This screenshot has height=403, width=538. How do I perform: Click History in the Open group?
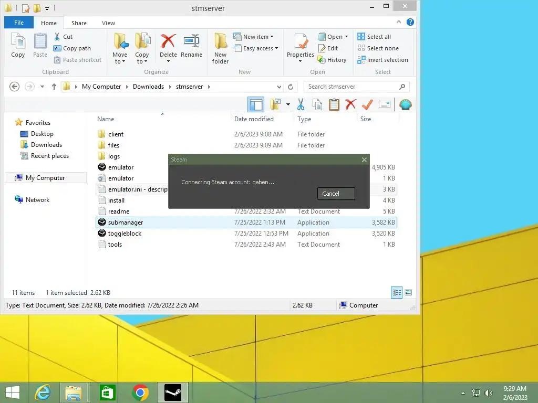(332, 60)
